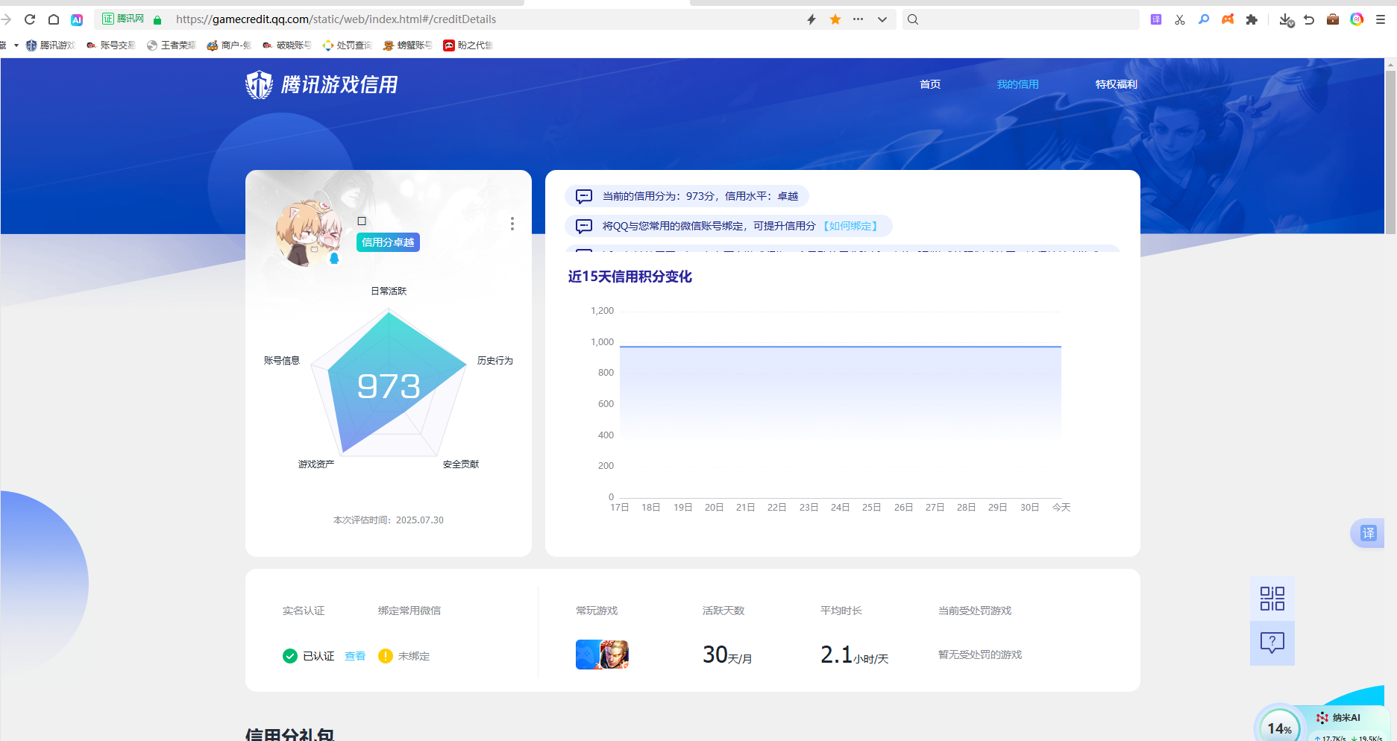The width and height of the screenshot is (1397, 741).
Task: Switch to the 特权福利 tab
Action: tap(1116, 84)
